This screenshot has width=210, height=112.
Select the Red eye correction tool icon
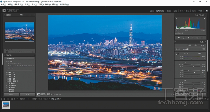193,38
